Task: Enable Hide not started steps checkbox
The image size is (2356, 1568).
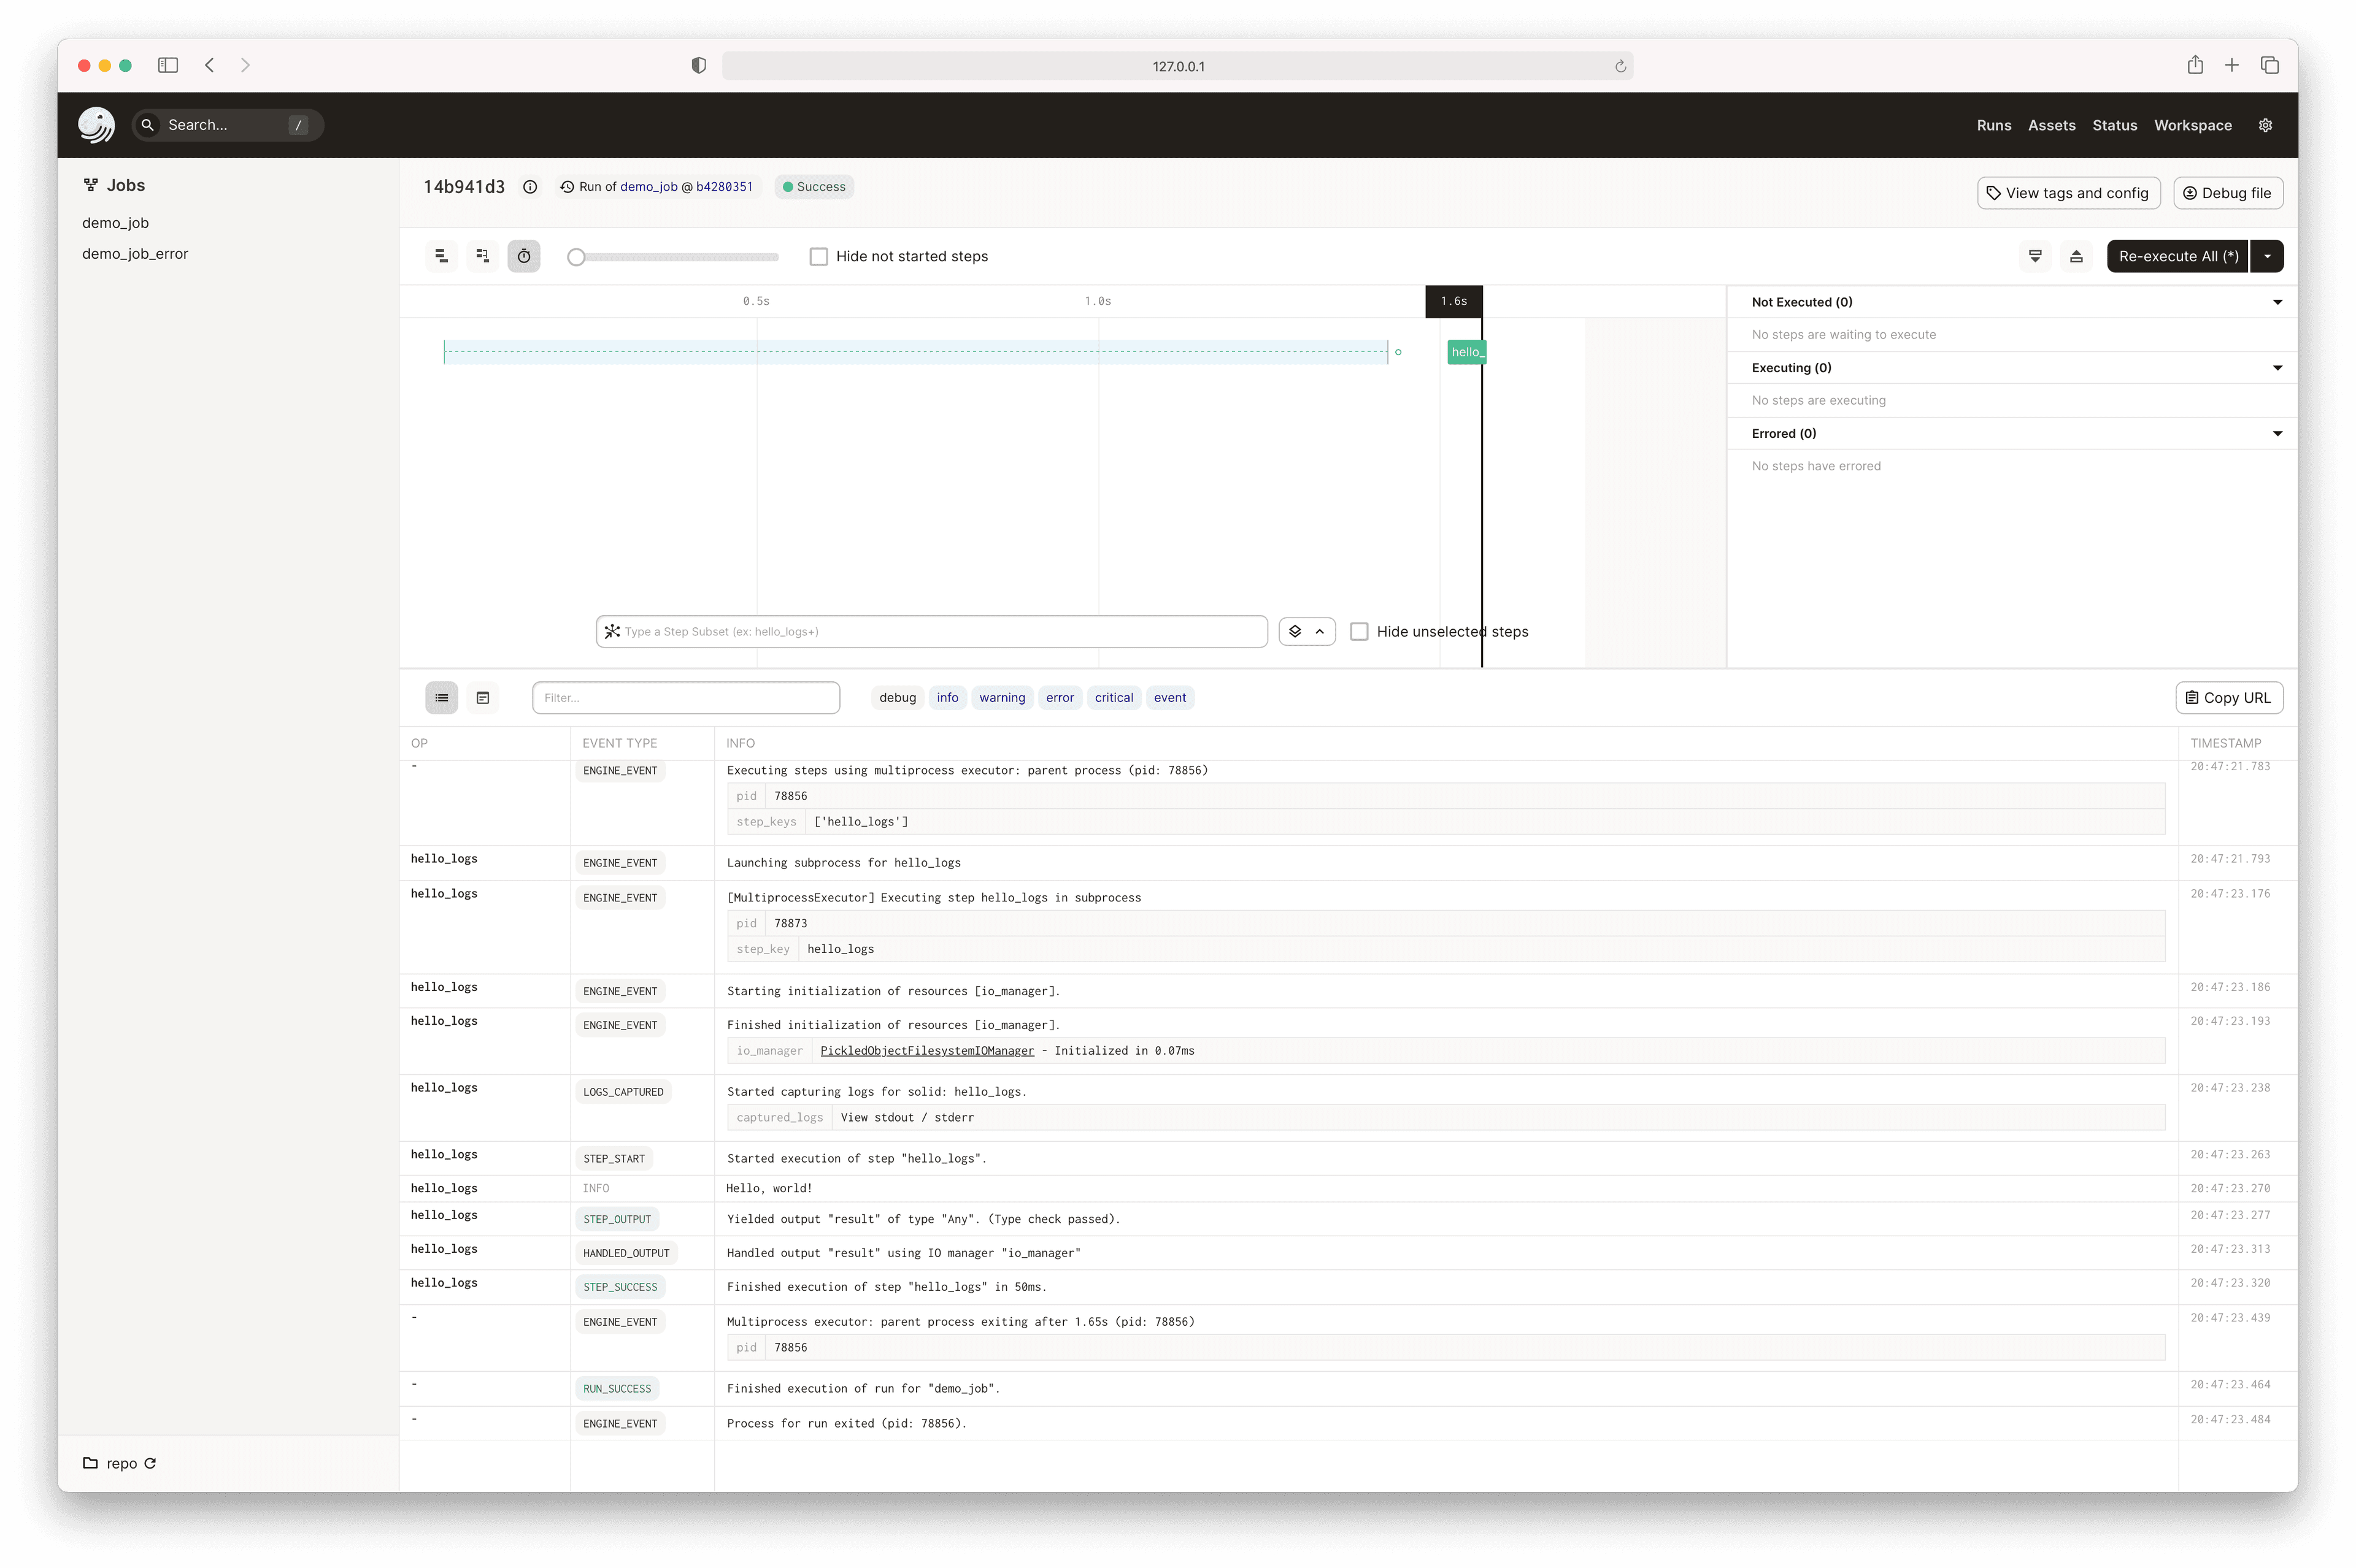Action: [x=818, y=256]
